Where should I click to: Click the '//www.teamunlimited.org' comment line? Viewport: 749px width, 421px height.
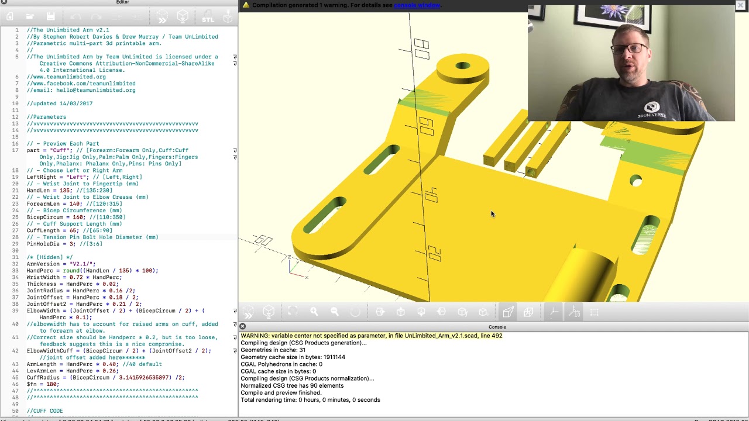[66, 77]
